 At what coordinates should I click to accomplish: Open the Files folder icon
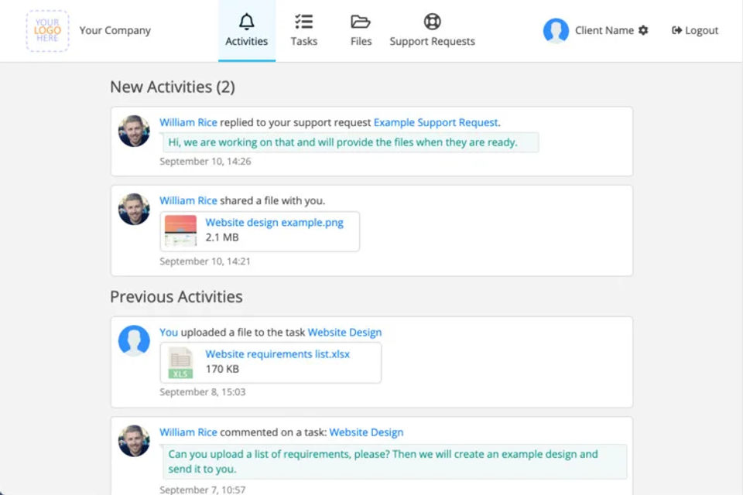[361, 22]
